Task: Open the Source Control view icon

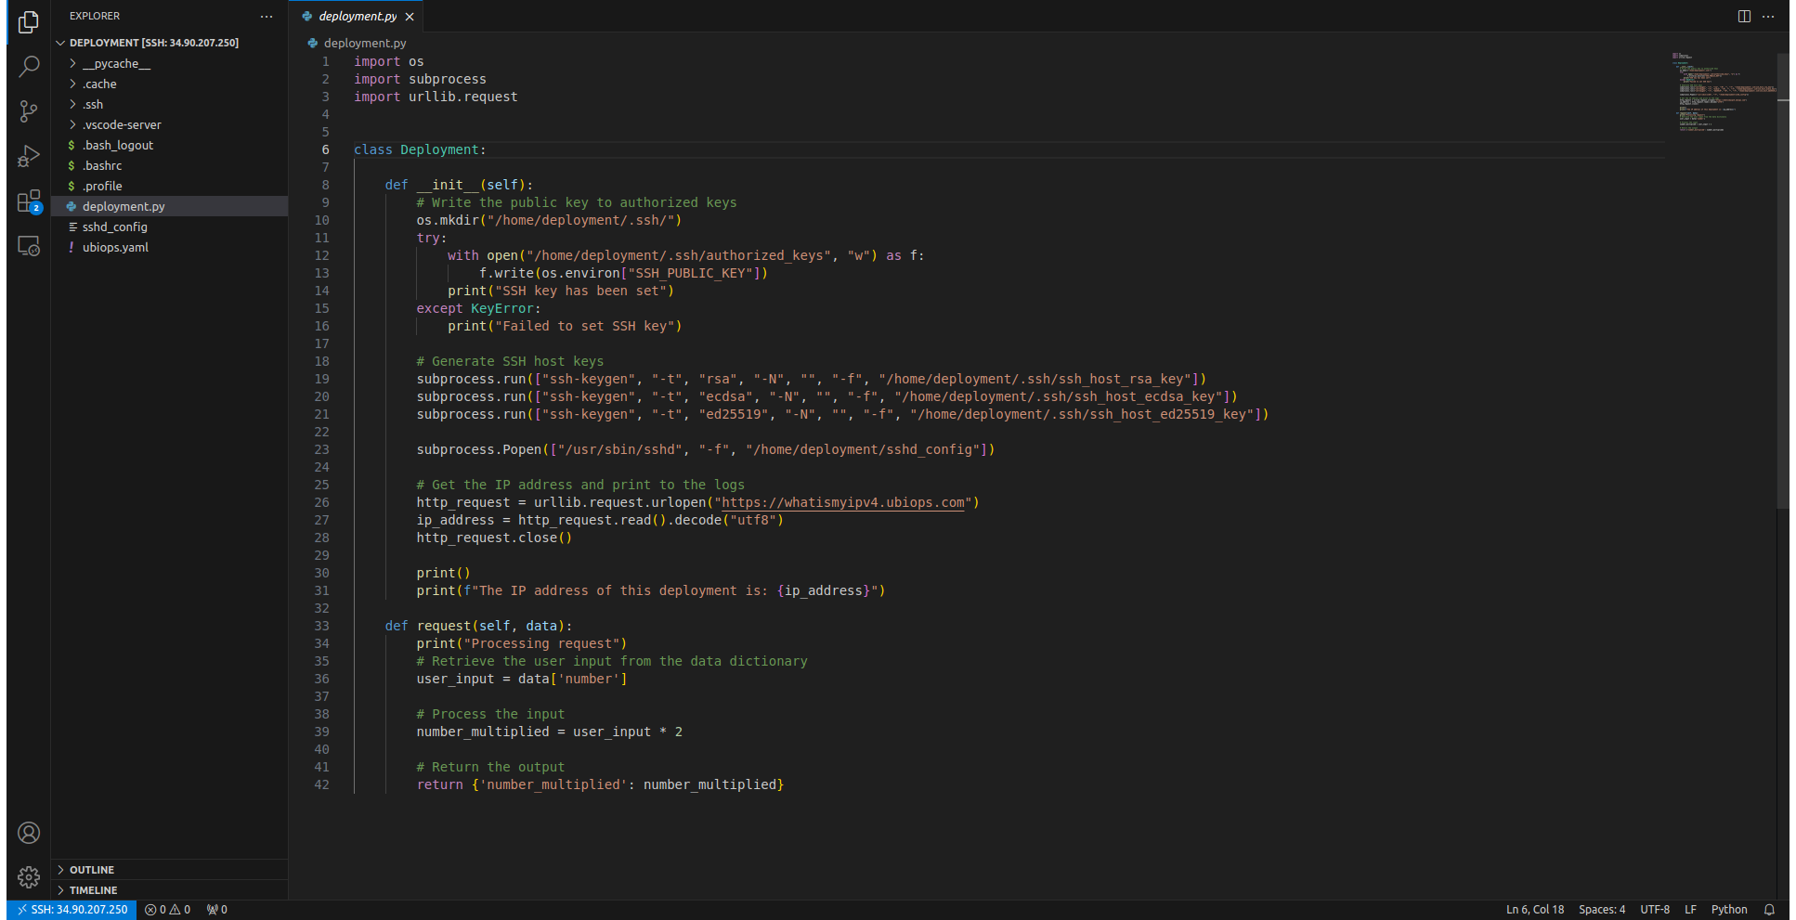Action: point(29,111)
